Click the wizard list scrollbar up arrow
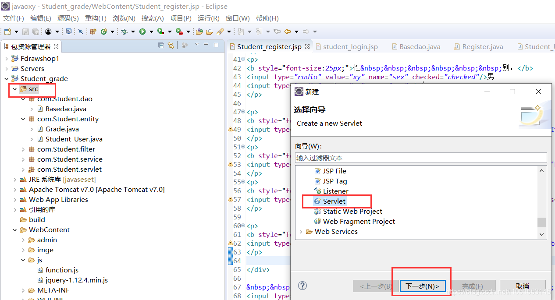555x300 pixels. tap(542, 171)
